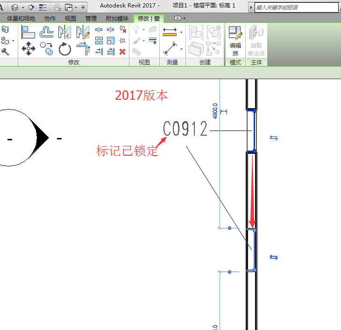Switch to the 管理 ribbon tab
Screen dimensions: 341x330
point(91,19)
